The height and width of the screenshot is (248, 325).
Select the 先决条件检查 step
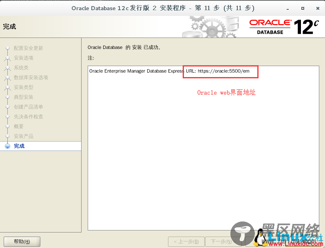coord(29,117)
